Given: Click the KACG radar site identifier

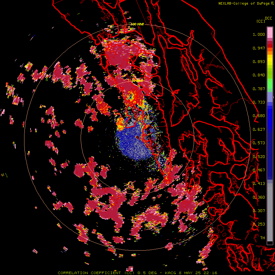Looking at the screenshot, I should pyautogui.click(x=170, y=273).
